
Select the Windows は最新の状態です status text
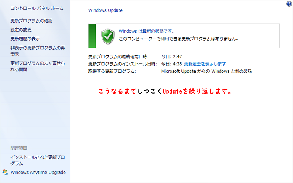coord(146,31)
